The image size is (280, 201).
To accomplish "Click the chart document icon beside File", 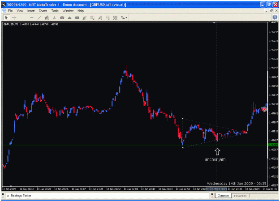I will (4, 11).
